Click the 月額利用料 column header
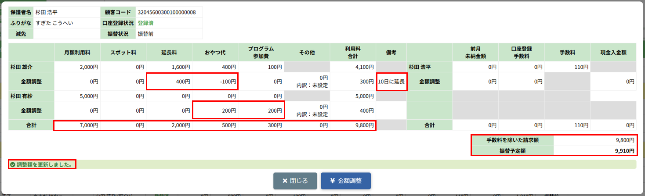 coord(77,52)
